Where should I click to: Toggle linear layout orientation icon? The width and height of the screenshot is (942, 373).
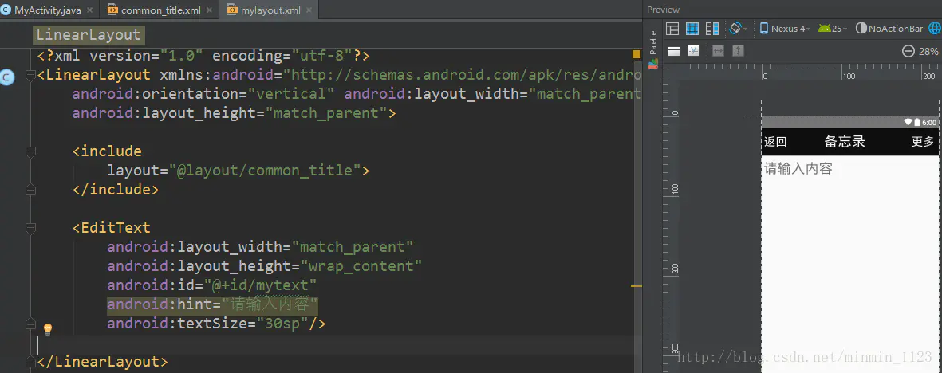pyautogui.click(x=674, y=51)
